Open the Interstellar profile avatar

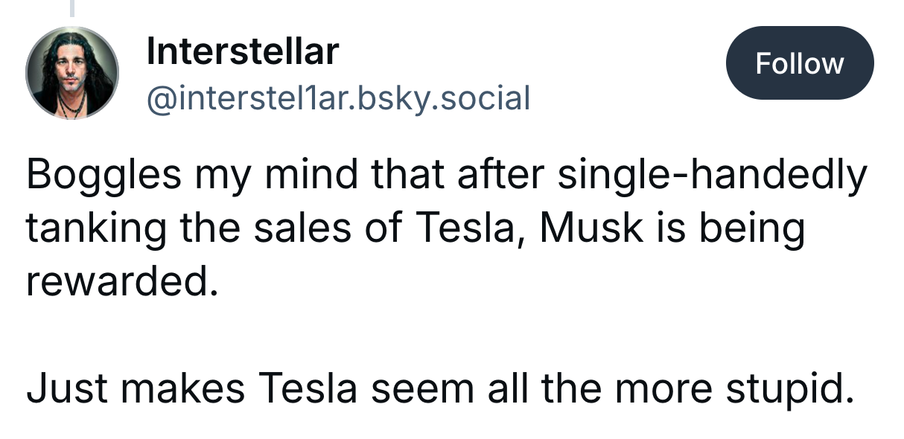coord(72,73)
